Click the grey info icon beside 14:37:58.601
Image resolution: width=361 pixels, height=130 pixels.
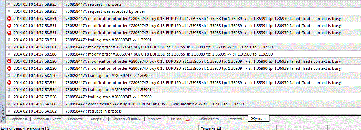click(x=9, y=47)
